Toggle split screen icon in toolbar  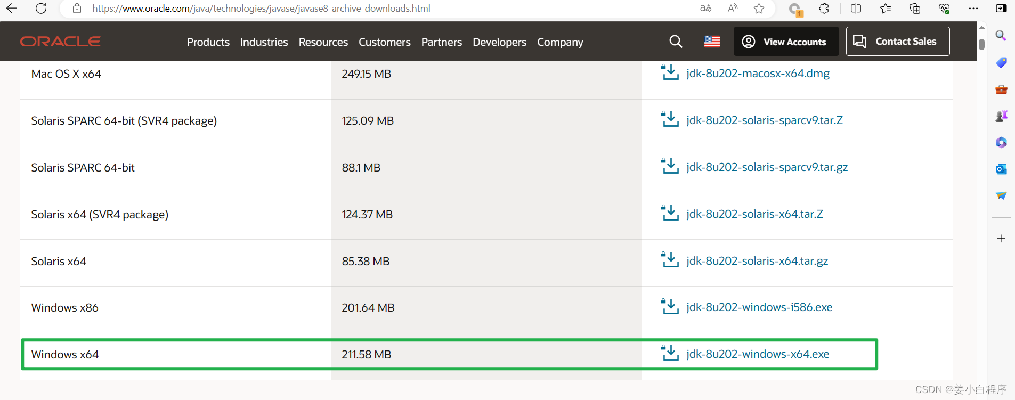856,9
